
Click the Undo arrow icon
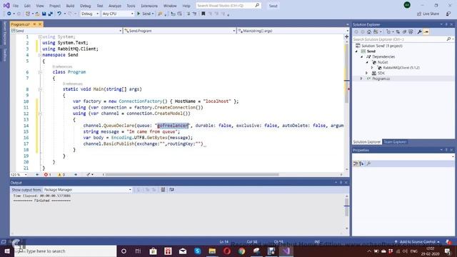point(59,14)
